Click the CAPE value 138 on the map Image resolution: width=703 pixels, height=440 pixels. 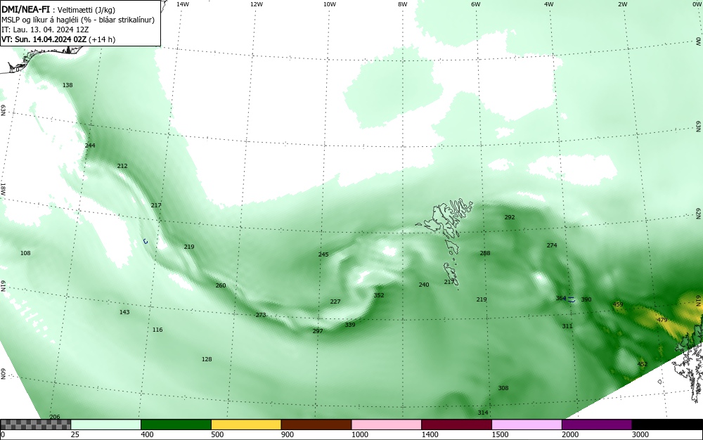point(67,85)
